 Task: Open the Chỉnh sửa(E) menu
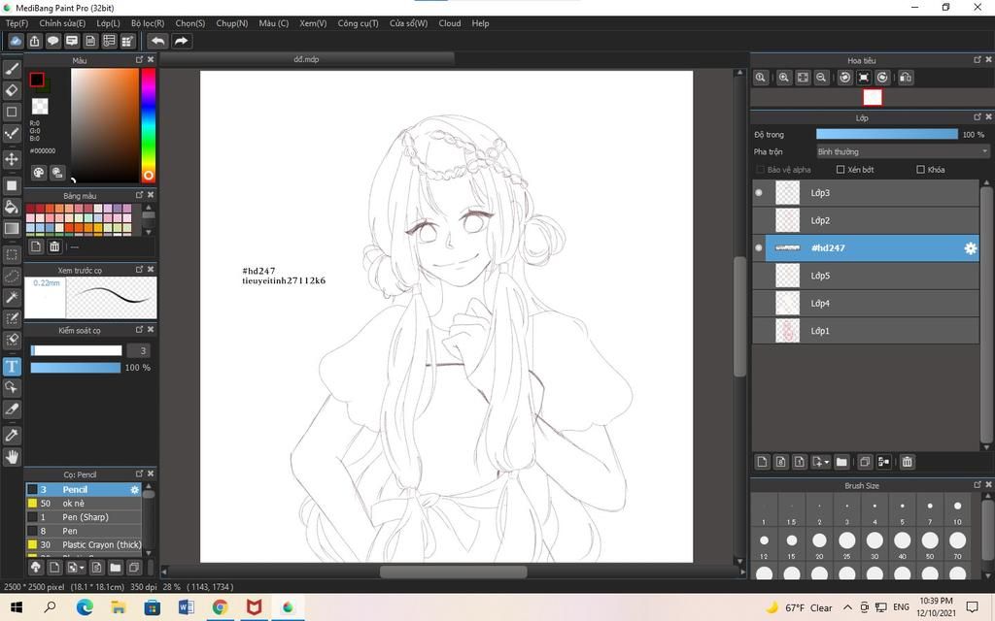click(62, 23)
